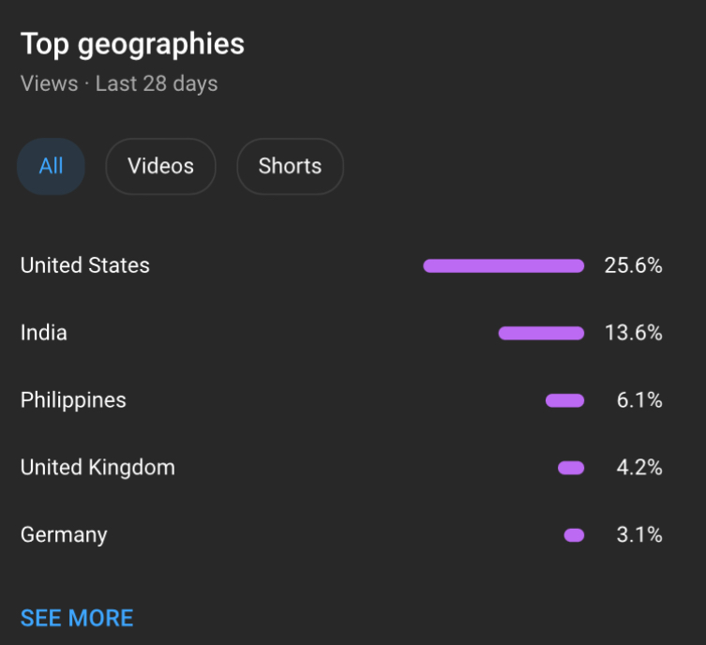Select the India row label
This screenshot has height=645, width=706.
44,333
